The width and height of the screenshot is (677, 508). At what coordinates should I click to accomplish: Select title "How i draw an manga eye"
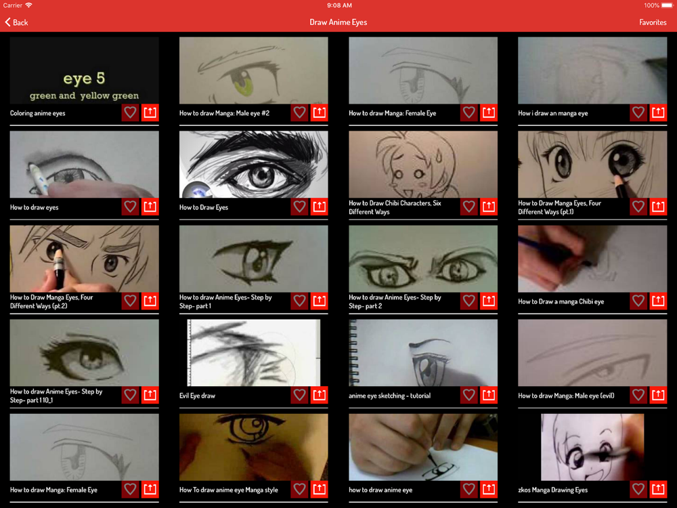552,113
